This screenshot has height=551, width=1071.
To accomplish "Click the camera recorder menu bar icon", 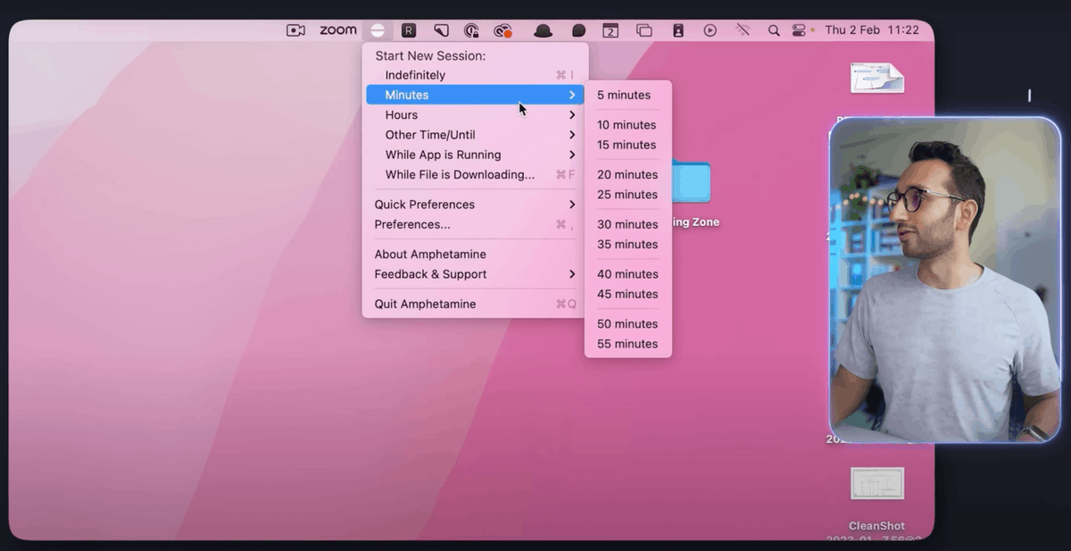I will click(295, 30).
